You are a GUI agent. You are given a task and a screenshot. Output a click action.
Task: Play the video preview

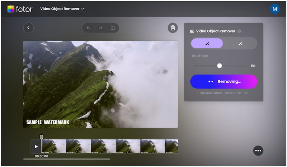(x=36, y=147)
